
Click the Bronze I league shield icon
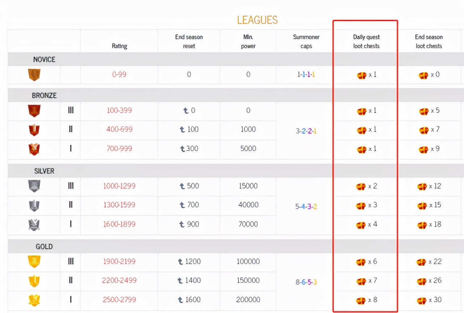(34, 149)
